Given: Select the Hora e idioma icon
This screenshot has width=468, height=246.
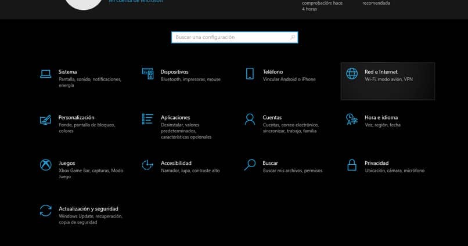Looking at the screenshot, I should pos(352,120).
